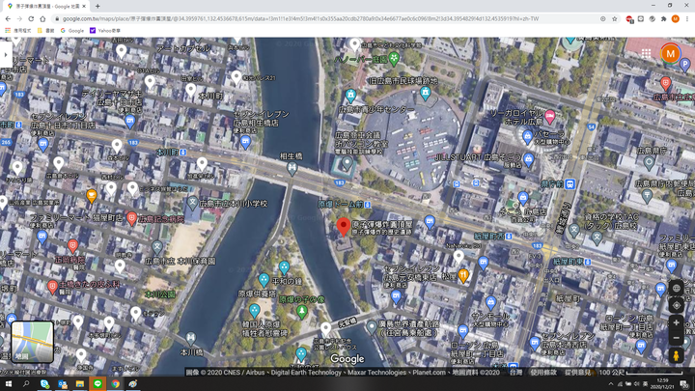Select the 広島記念病院 hospital marker

pos(131,218)
